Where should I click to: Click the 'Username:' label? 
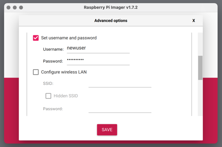(53, 49)
